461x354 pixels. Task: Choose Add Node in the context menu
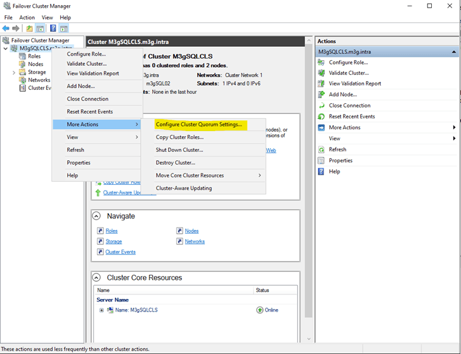97,86
